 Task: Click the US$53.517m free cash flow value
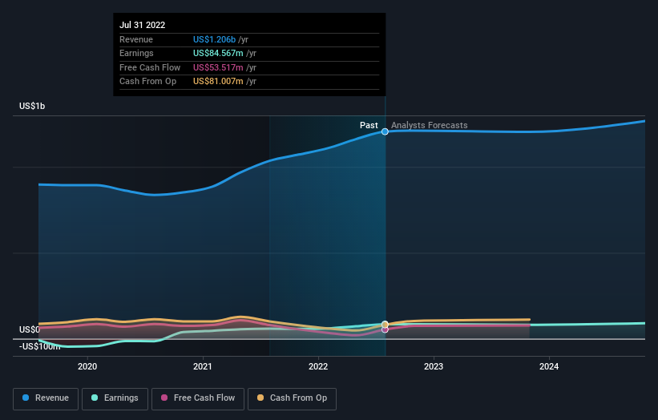(x=218, y=67)
